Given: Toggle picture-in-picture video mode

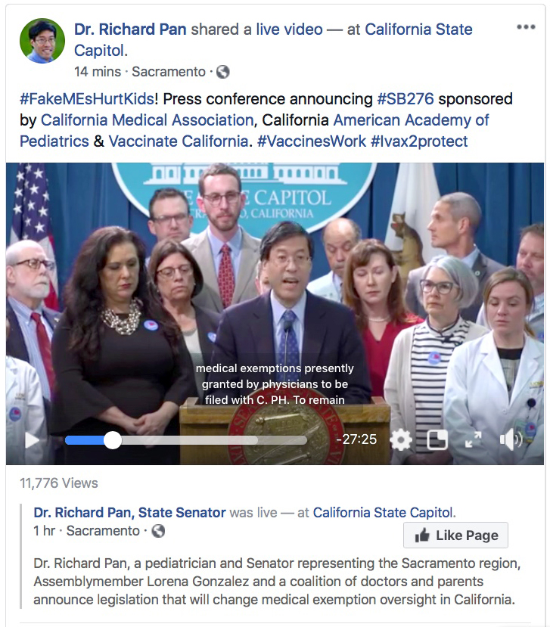Looking at the screenshot, I should click(x=437, y=440).
